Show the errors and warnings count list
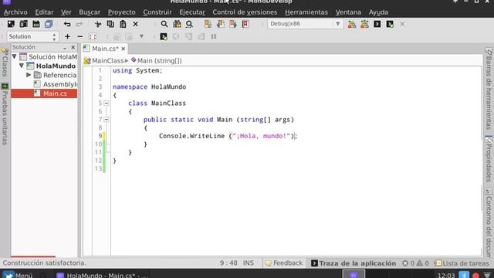 (415, 263)
